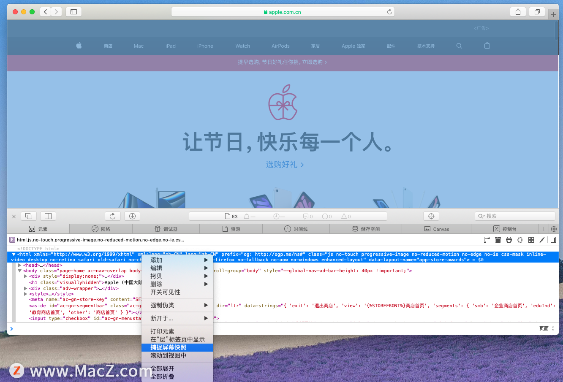This screenshot has height=382, width=563.
Task: Reload page from inspector toolbar
Action: tap(113, 216)
